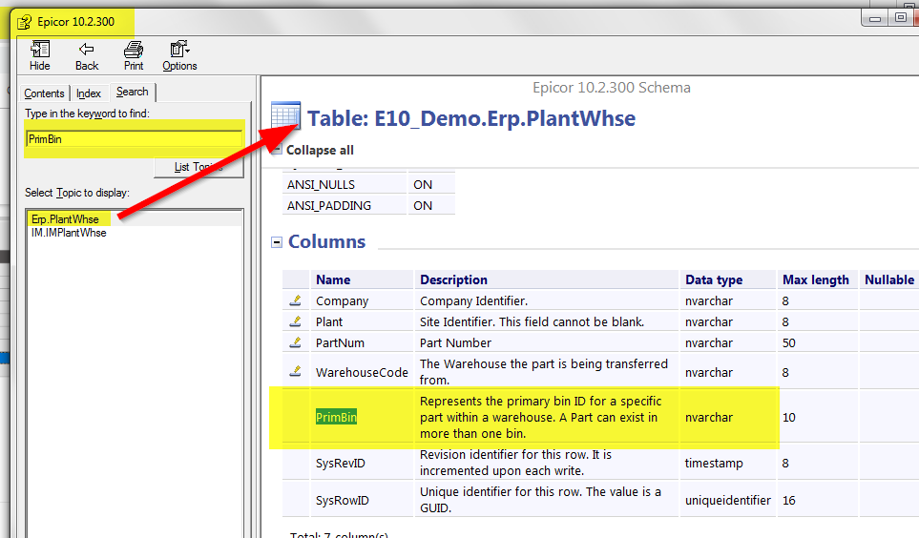Viewport: 919px width, 538px height.
Task: Click the SysRowID column name
Action: point(343,501)
